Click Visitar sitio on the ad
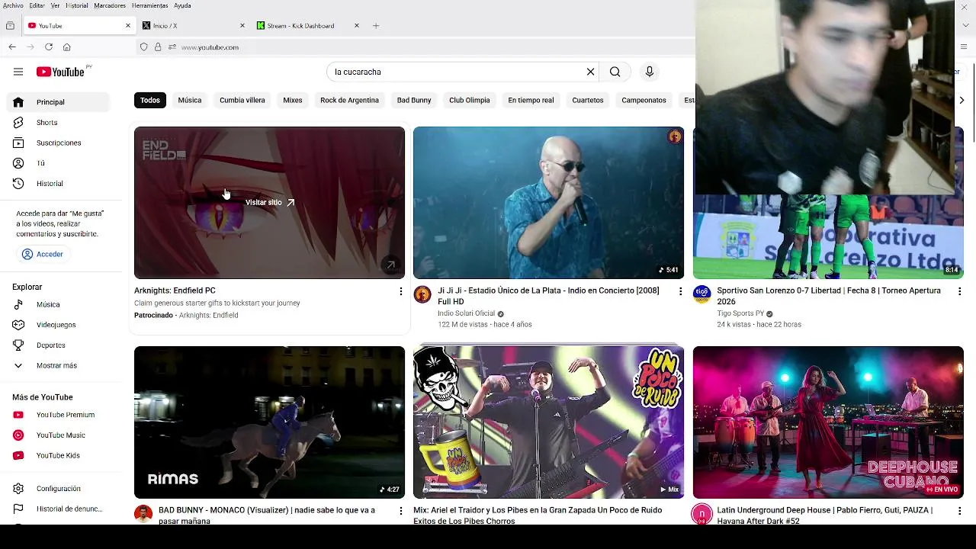Viewport: 976px width, 549px height. point(270,203)
